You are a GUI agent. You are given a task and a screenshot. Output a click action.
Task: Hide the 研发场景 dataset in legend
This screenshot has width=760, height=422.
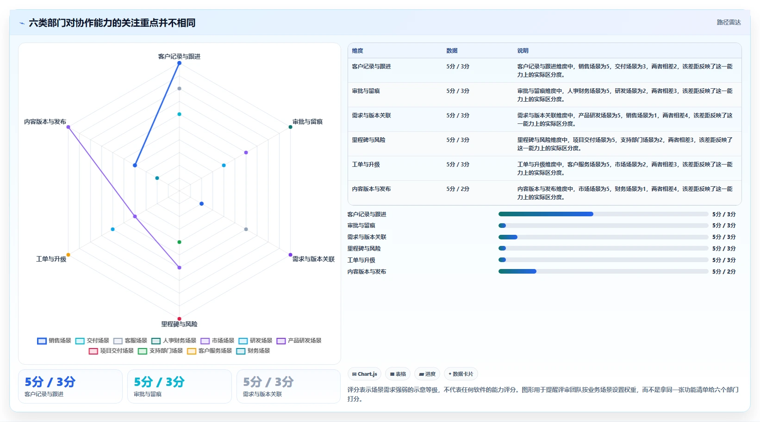pyautogui.click(x=255, y=341)
